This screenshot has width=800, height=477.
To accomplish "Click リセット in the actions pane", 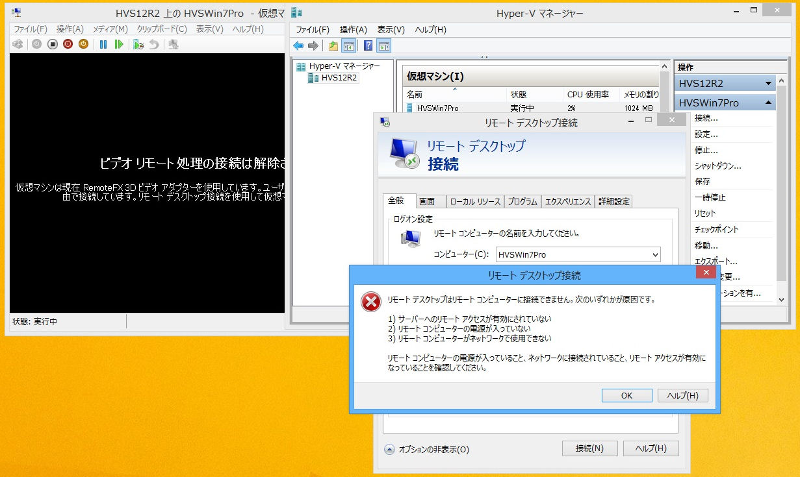I will point(704,214).
